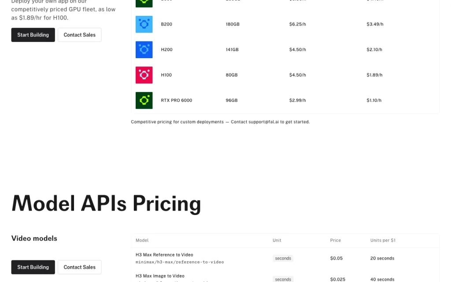Click the blue H200 GPU icon
The width and height of the screenshot is (451, 282).
coord(144,49)
